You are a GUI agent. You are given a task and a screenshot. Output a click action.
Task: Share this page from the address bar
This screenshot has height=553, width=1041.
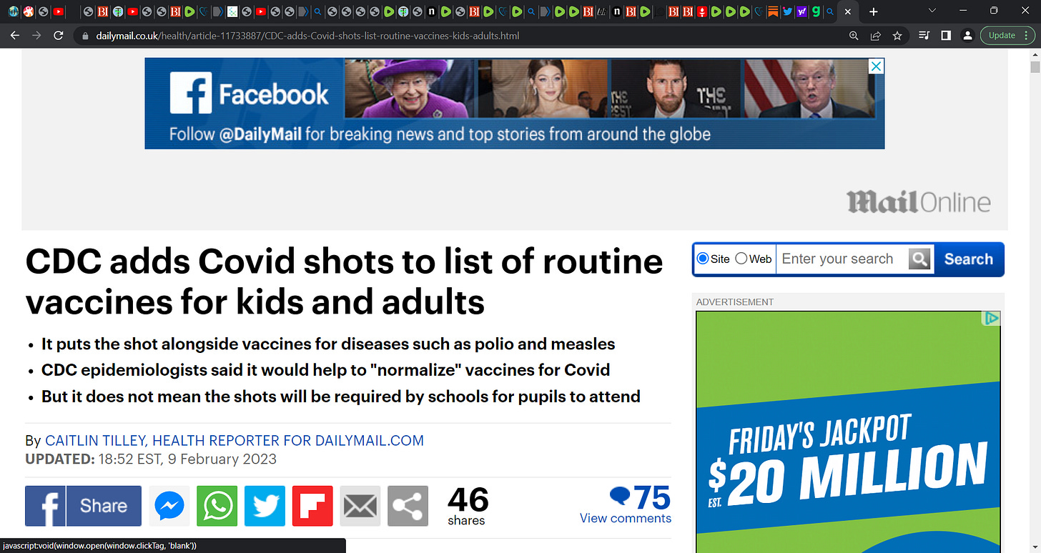(x=875, y=36)
